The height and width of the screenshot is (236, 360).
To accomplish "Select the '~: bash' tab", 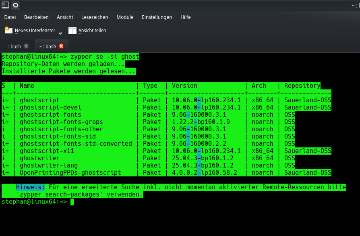I will [x=47, y=47].
